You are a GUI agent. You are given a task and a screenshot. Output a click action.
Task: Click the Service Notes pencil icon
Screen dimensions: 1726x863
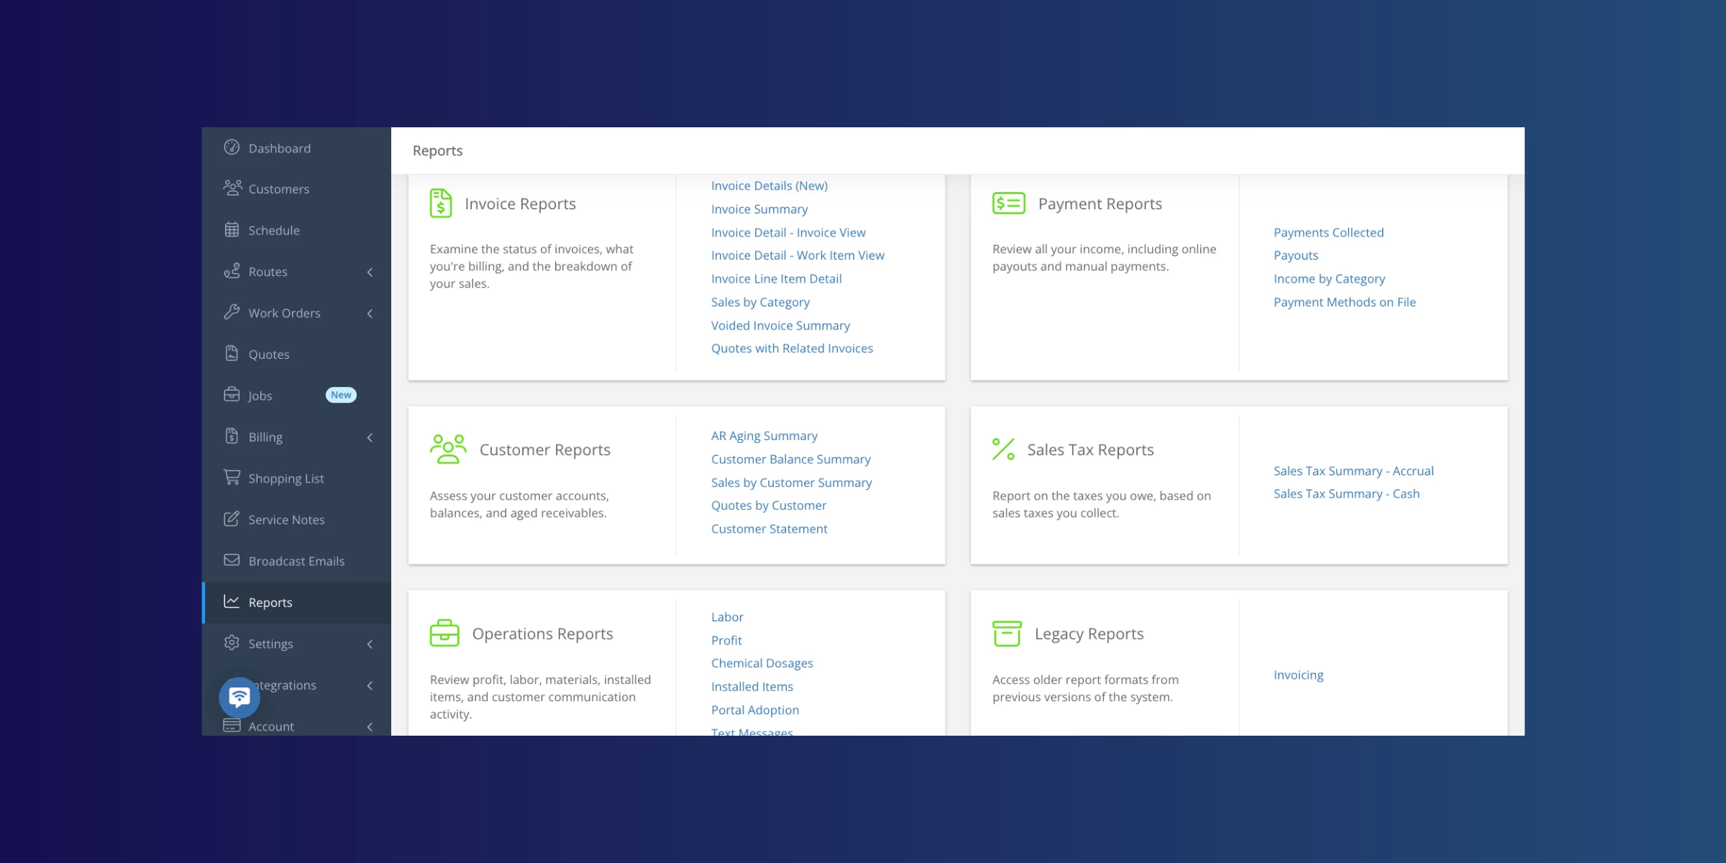coord(232,519)
